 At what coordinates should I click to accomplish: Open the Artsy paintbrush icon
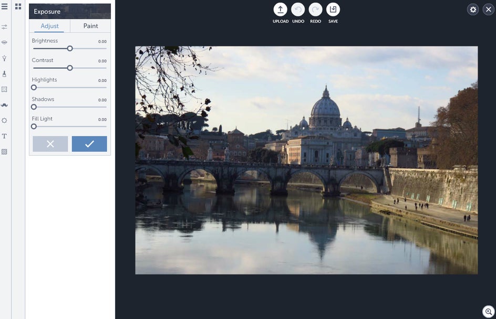click(x=4, y=73)
